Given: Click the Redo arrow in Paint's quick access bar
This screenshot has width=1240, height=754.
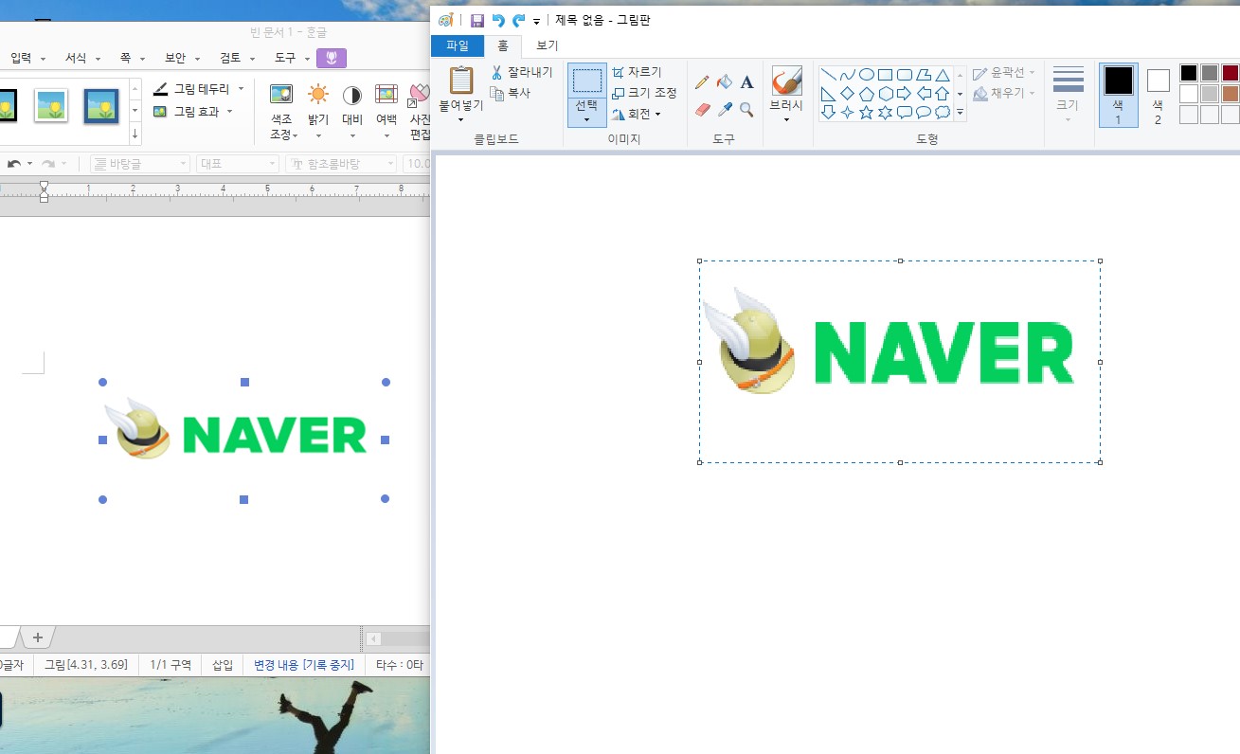Looking at the screenshot, I should point(518,20).
